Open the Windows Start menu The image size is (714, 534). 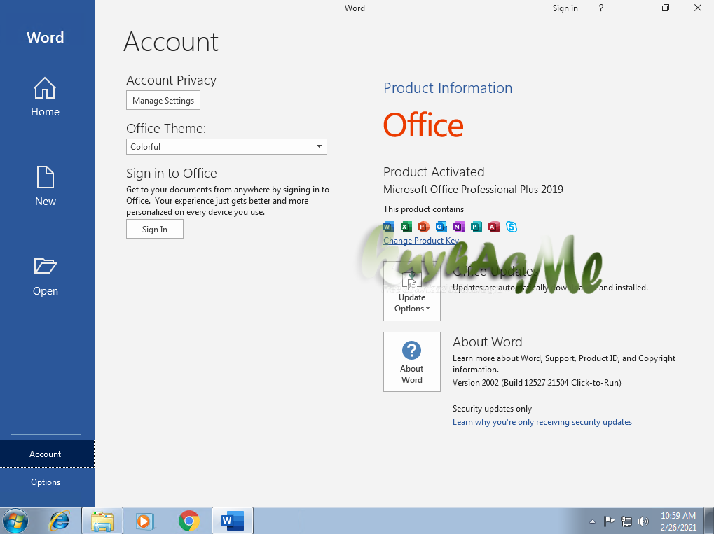(x=15, y=521)
